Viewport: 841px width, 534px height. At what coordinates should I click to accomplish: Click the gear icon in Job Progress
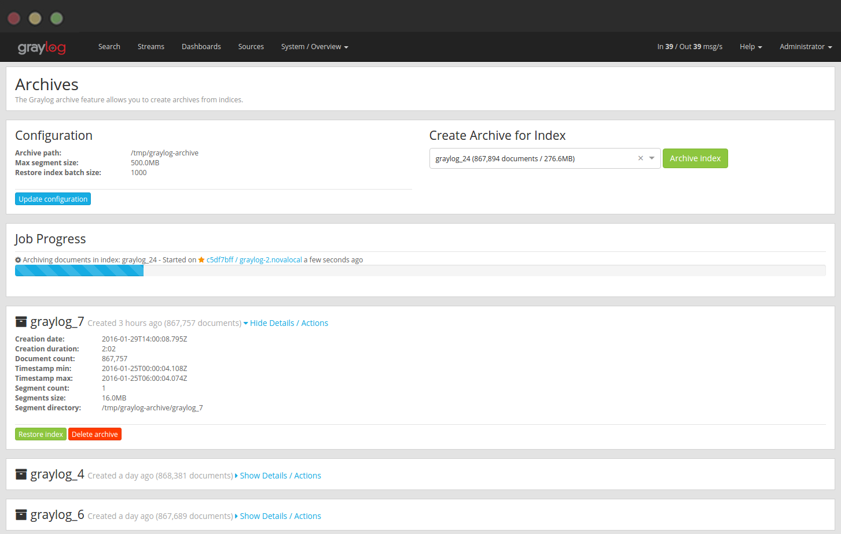(x=18, y=260)
